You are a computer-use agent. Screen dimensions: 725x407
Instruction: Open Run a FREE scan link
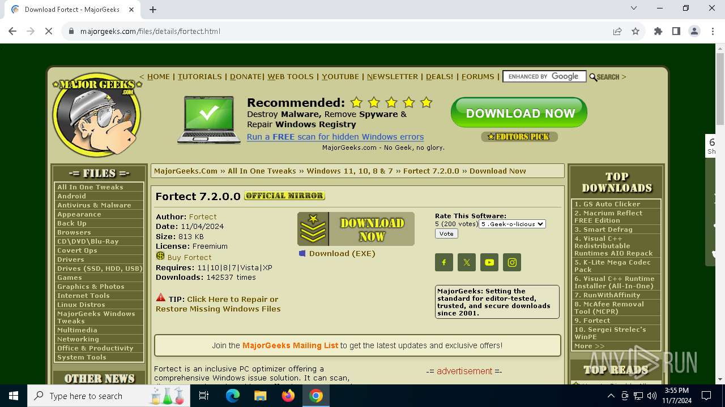click(335, 137)
